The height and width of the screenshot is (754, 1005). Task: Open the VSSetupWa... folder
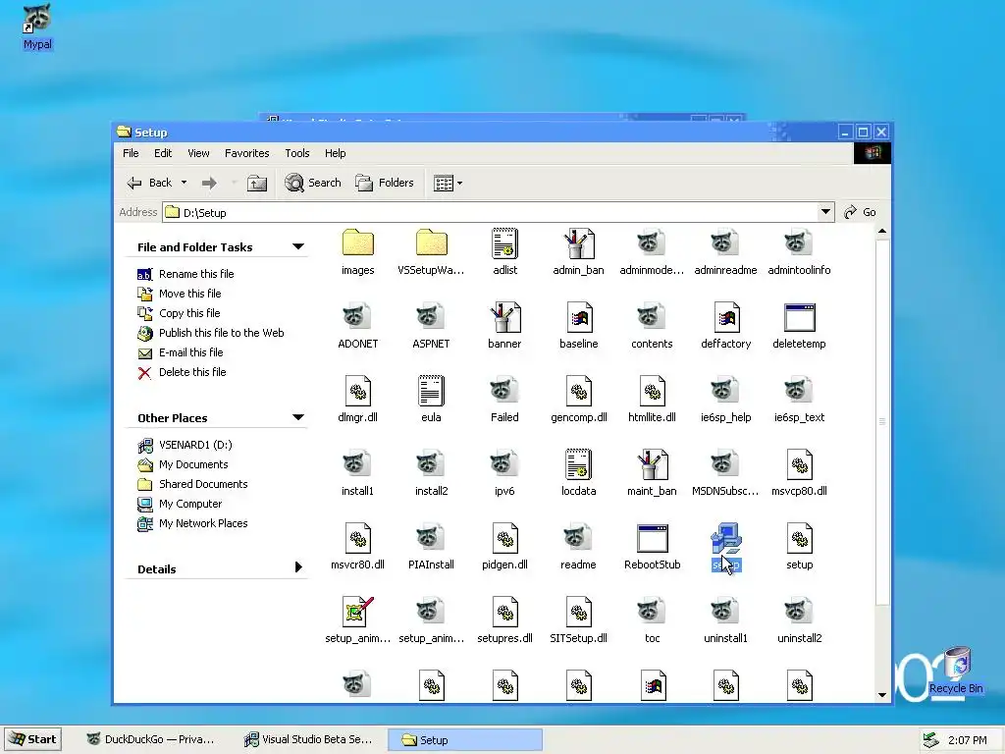click(432, 243)
